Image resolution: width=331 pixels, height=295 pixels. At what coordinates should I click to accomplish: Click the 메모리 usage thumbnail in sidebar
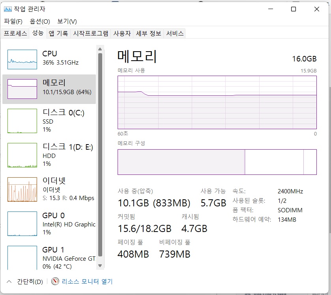coord(22,89)
